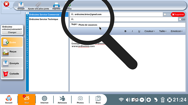Select contact Ordissimo Service Commercial
The image size is (188, 105).
coord(49,15)
